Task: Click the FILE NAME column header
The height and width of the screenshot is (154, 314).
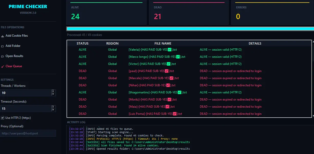Action: (x=163, y=44)
